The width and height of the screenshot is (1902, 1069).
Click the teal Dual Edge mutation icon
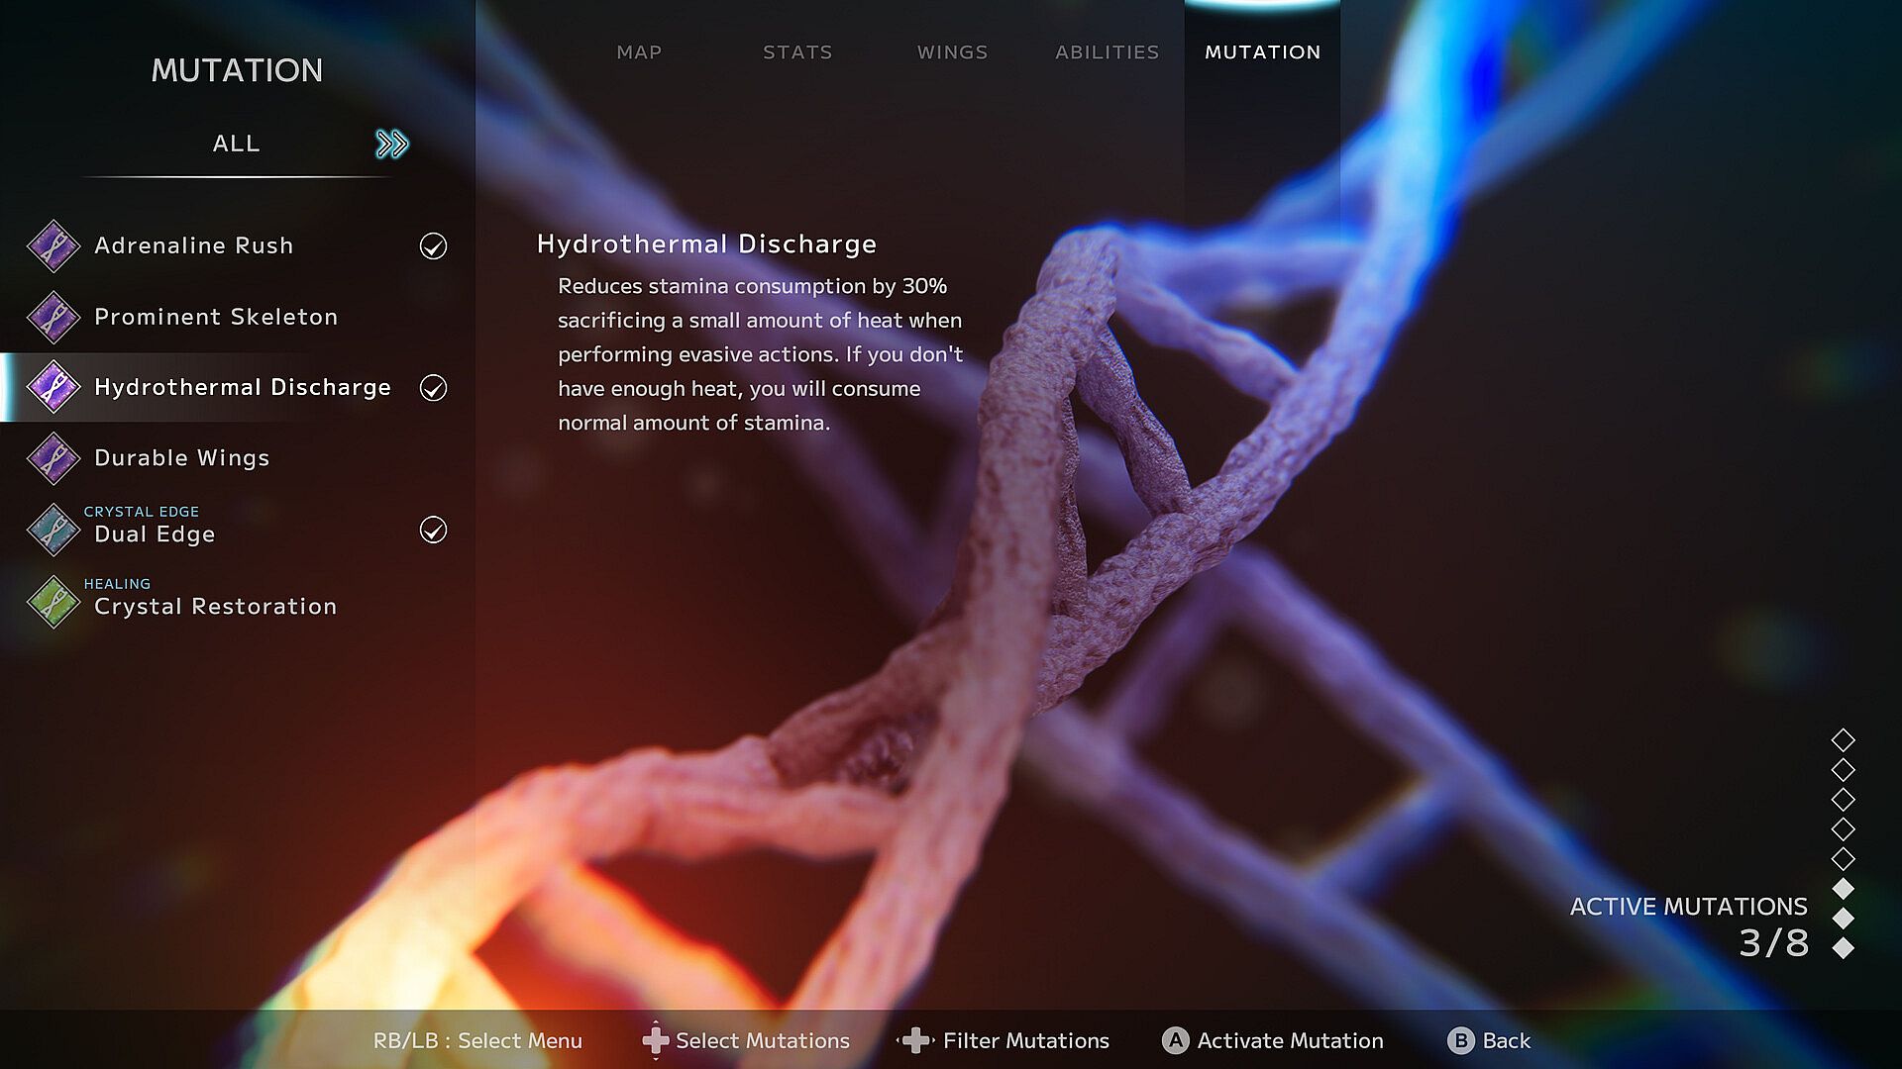click(x=53, y=530)
